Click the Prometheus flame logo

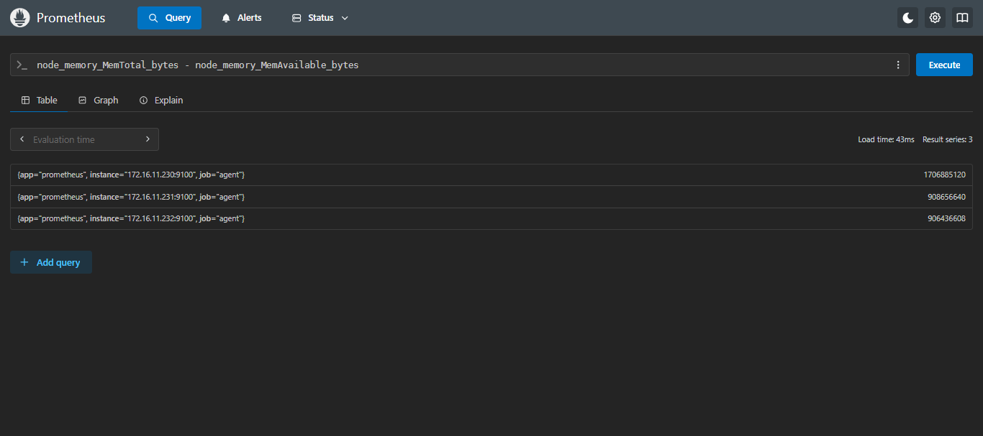20,18
